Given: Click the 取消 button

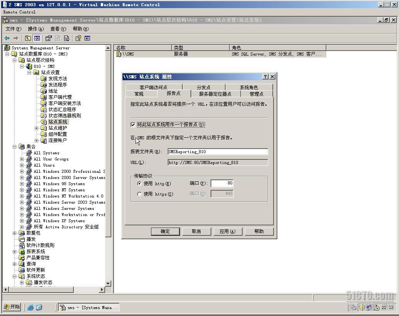Looking at the screenshot, I should coord(196,232).
